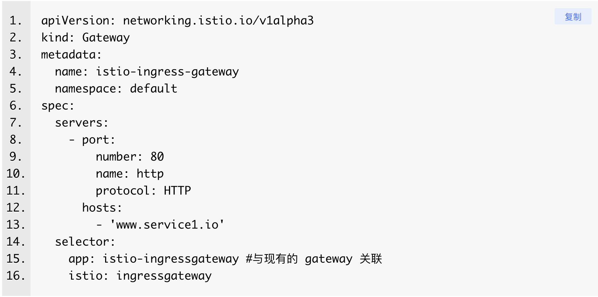Click the name: http line
This screenshot has height=297, width=598.
130,174
